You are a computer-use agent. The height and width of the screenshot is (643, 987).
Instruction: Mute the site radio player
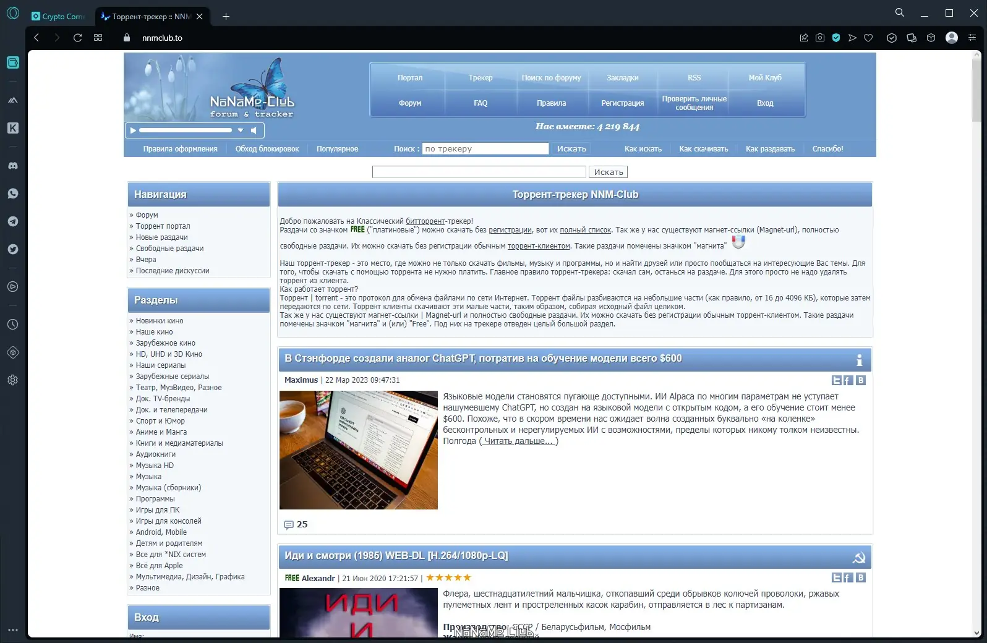[x=254, y=130]
